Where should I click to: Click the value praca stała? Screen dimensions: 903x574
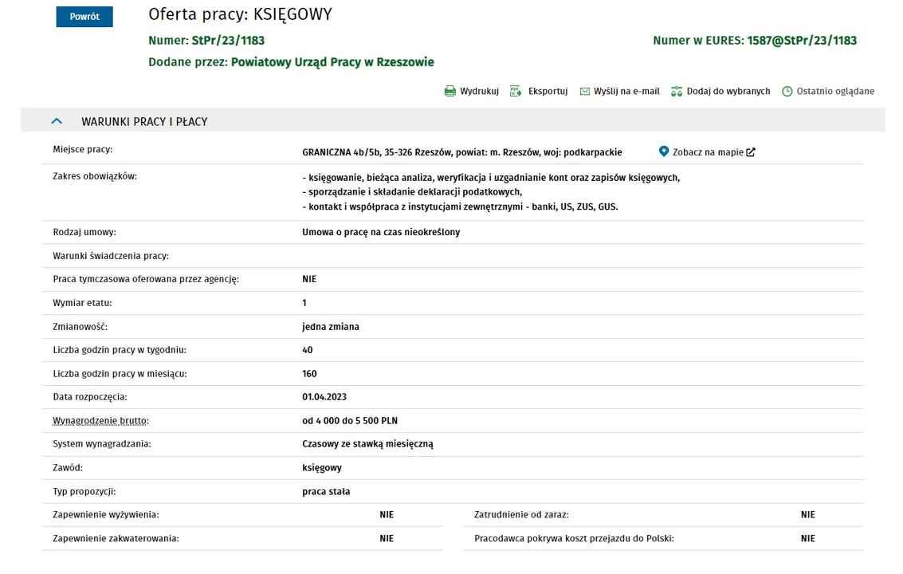click(x=326, y=492)
